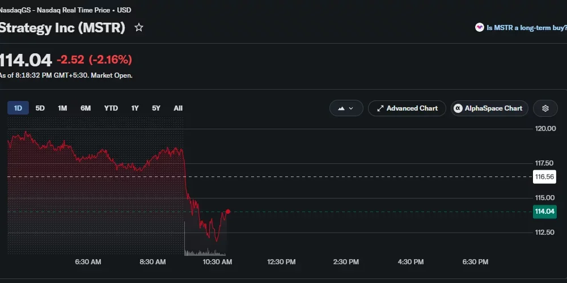Click the (-2.16%) percent change
567x283 pixels.
pyautogui.click(x=111, y=60)
